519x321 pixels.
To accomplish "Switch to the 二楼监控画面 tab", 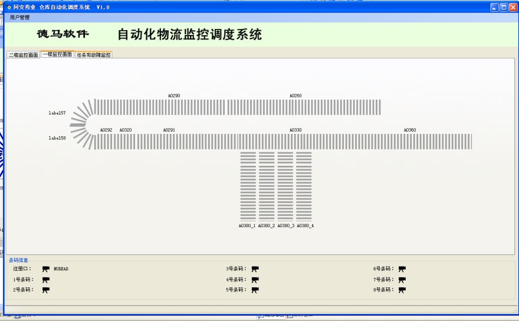I will tap(23, 55).
